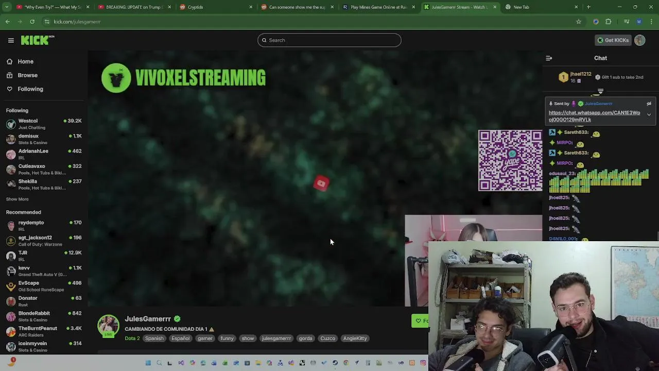Select the AngieKitty tag
The image size is (659, 371).
[x=355, y=339]
